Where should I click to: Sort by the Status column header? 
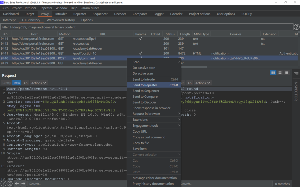170,34
